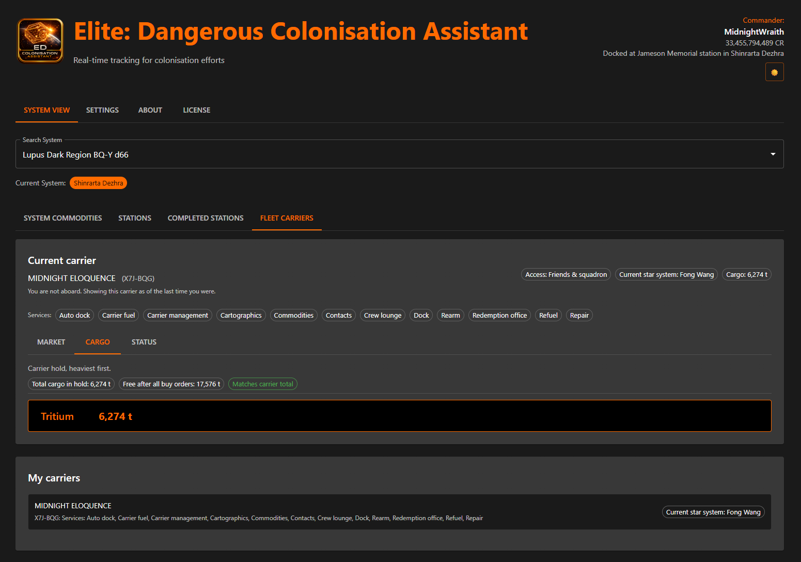Click the 33,455,794,489 CR credit balance
This screenshot has height=562, width=801.
point(755,43)
